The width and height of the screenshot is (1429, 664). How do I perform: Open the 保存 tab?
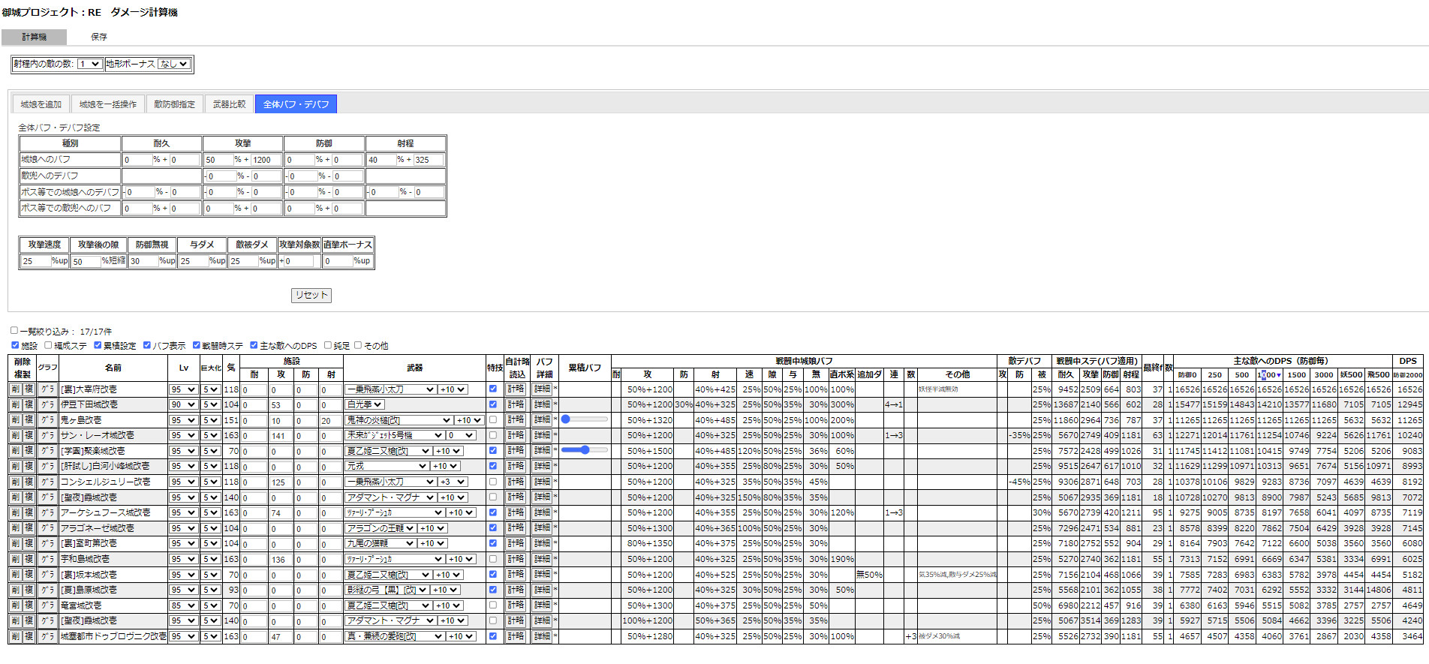pos(99,37)
